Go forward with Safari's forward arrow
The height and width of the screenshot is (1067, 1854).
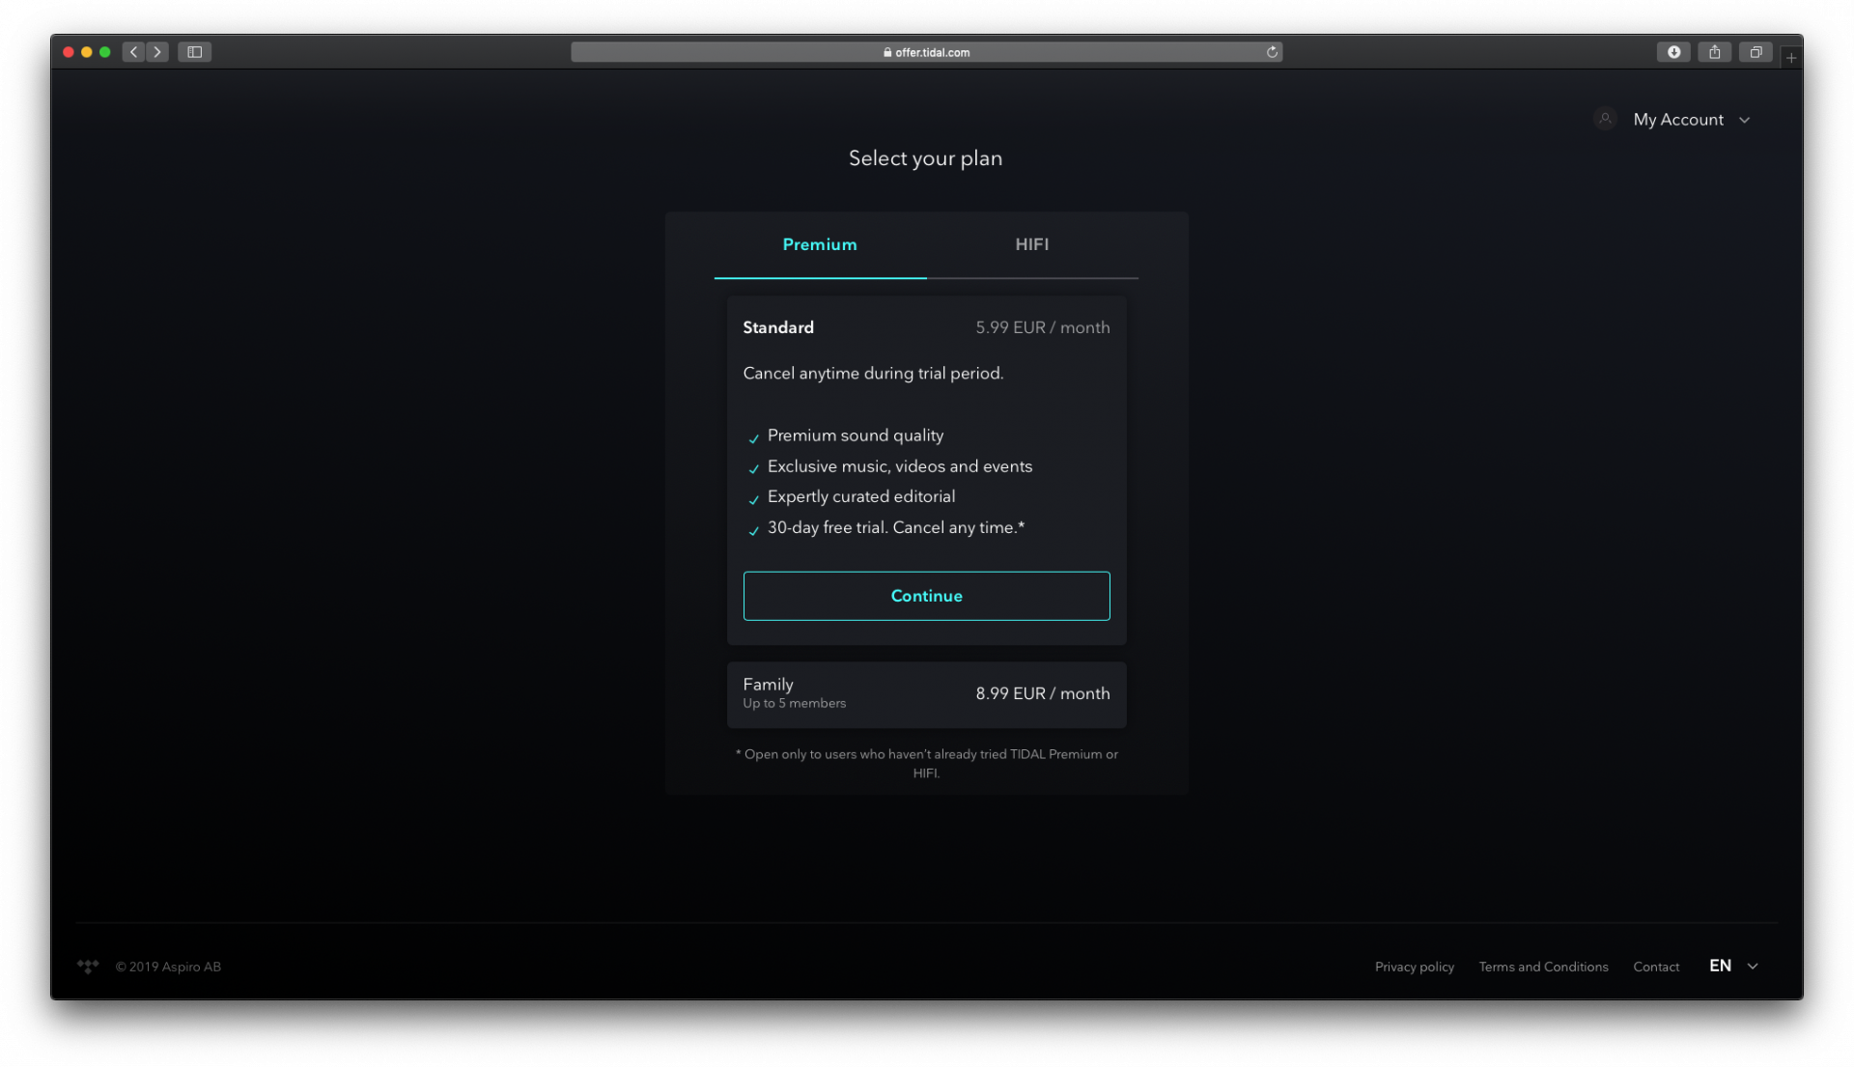pyautogui.click(x=157, y=52)
